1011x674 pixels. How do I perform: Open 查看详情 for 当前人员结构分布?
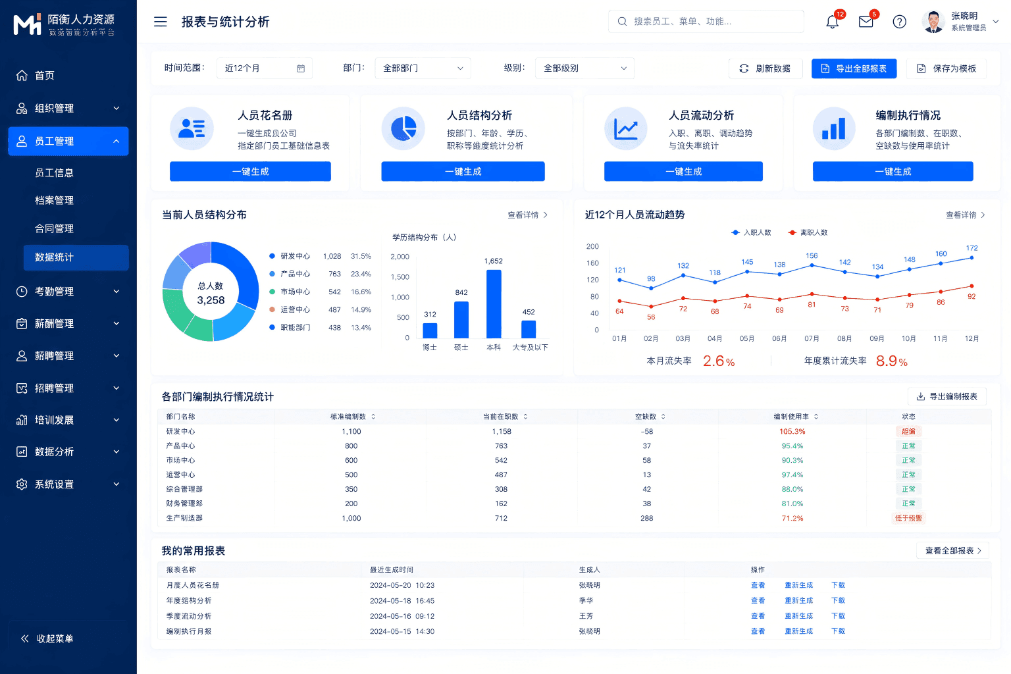pos(528,215)
